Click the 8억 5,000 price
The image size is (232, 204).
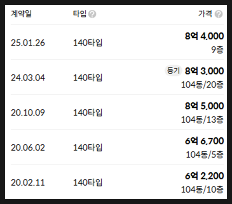point(204,106)
